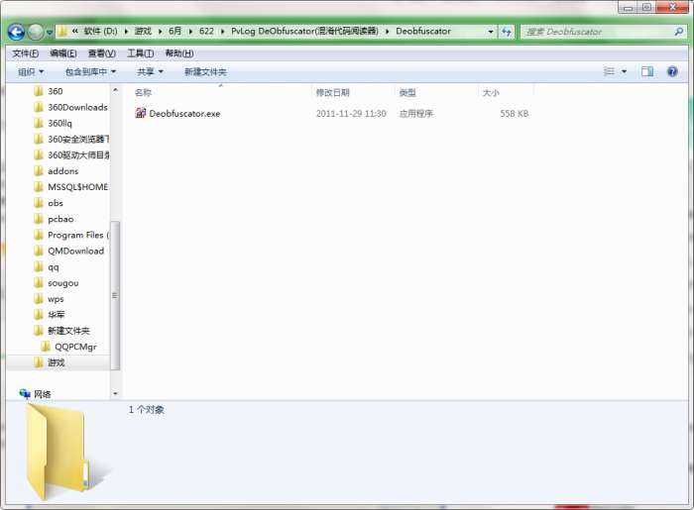The image size is (694, 510).
Task: Click navigation pane scroll up arrow
Action: [115, 90]
